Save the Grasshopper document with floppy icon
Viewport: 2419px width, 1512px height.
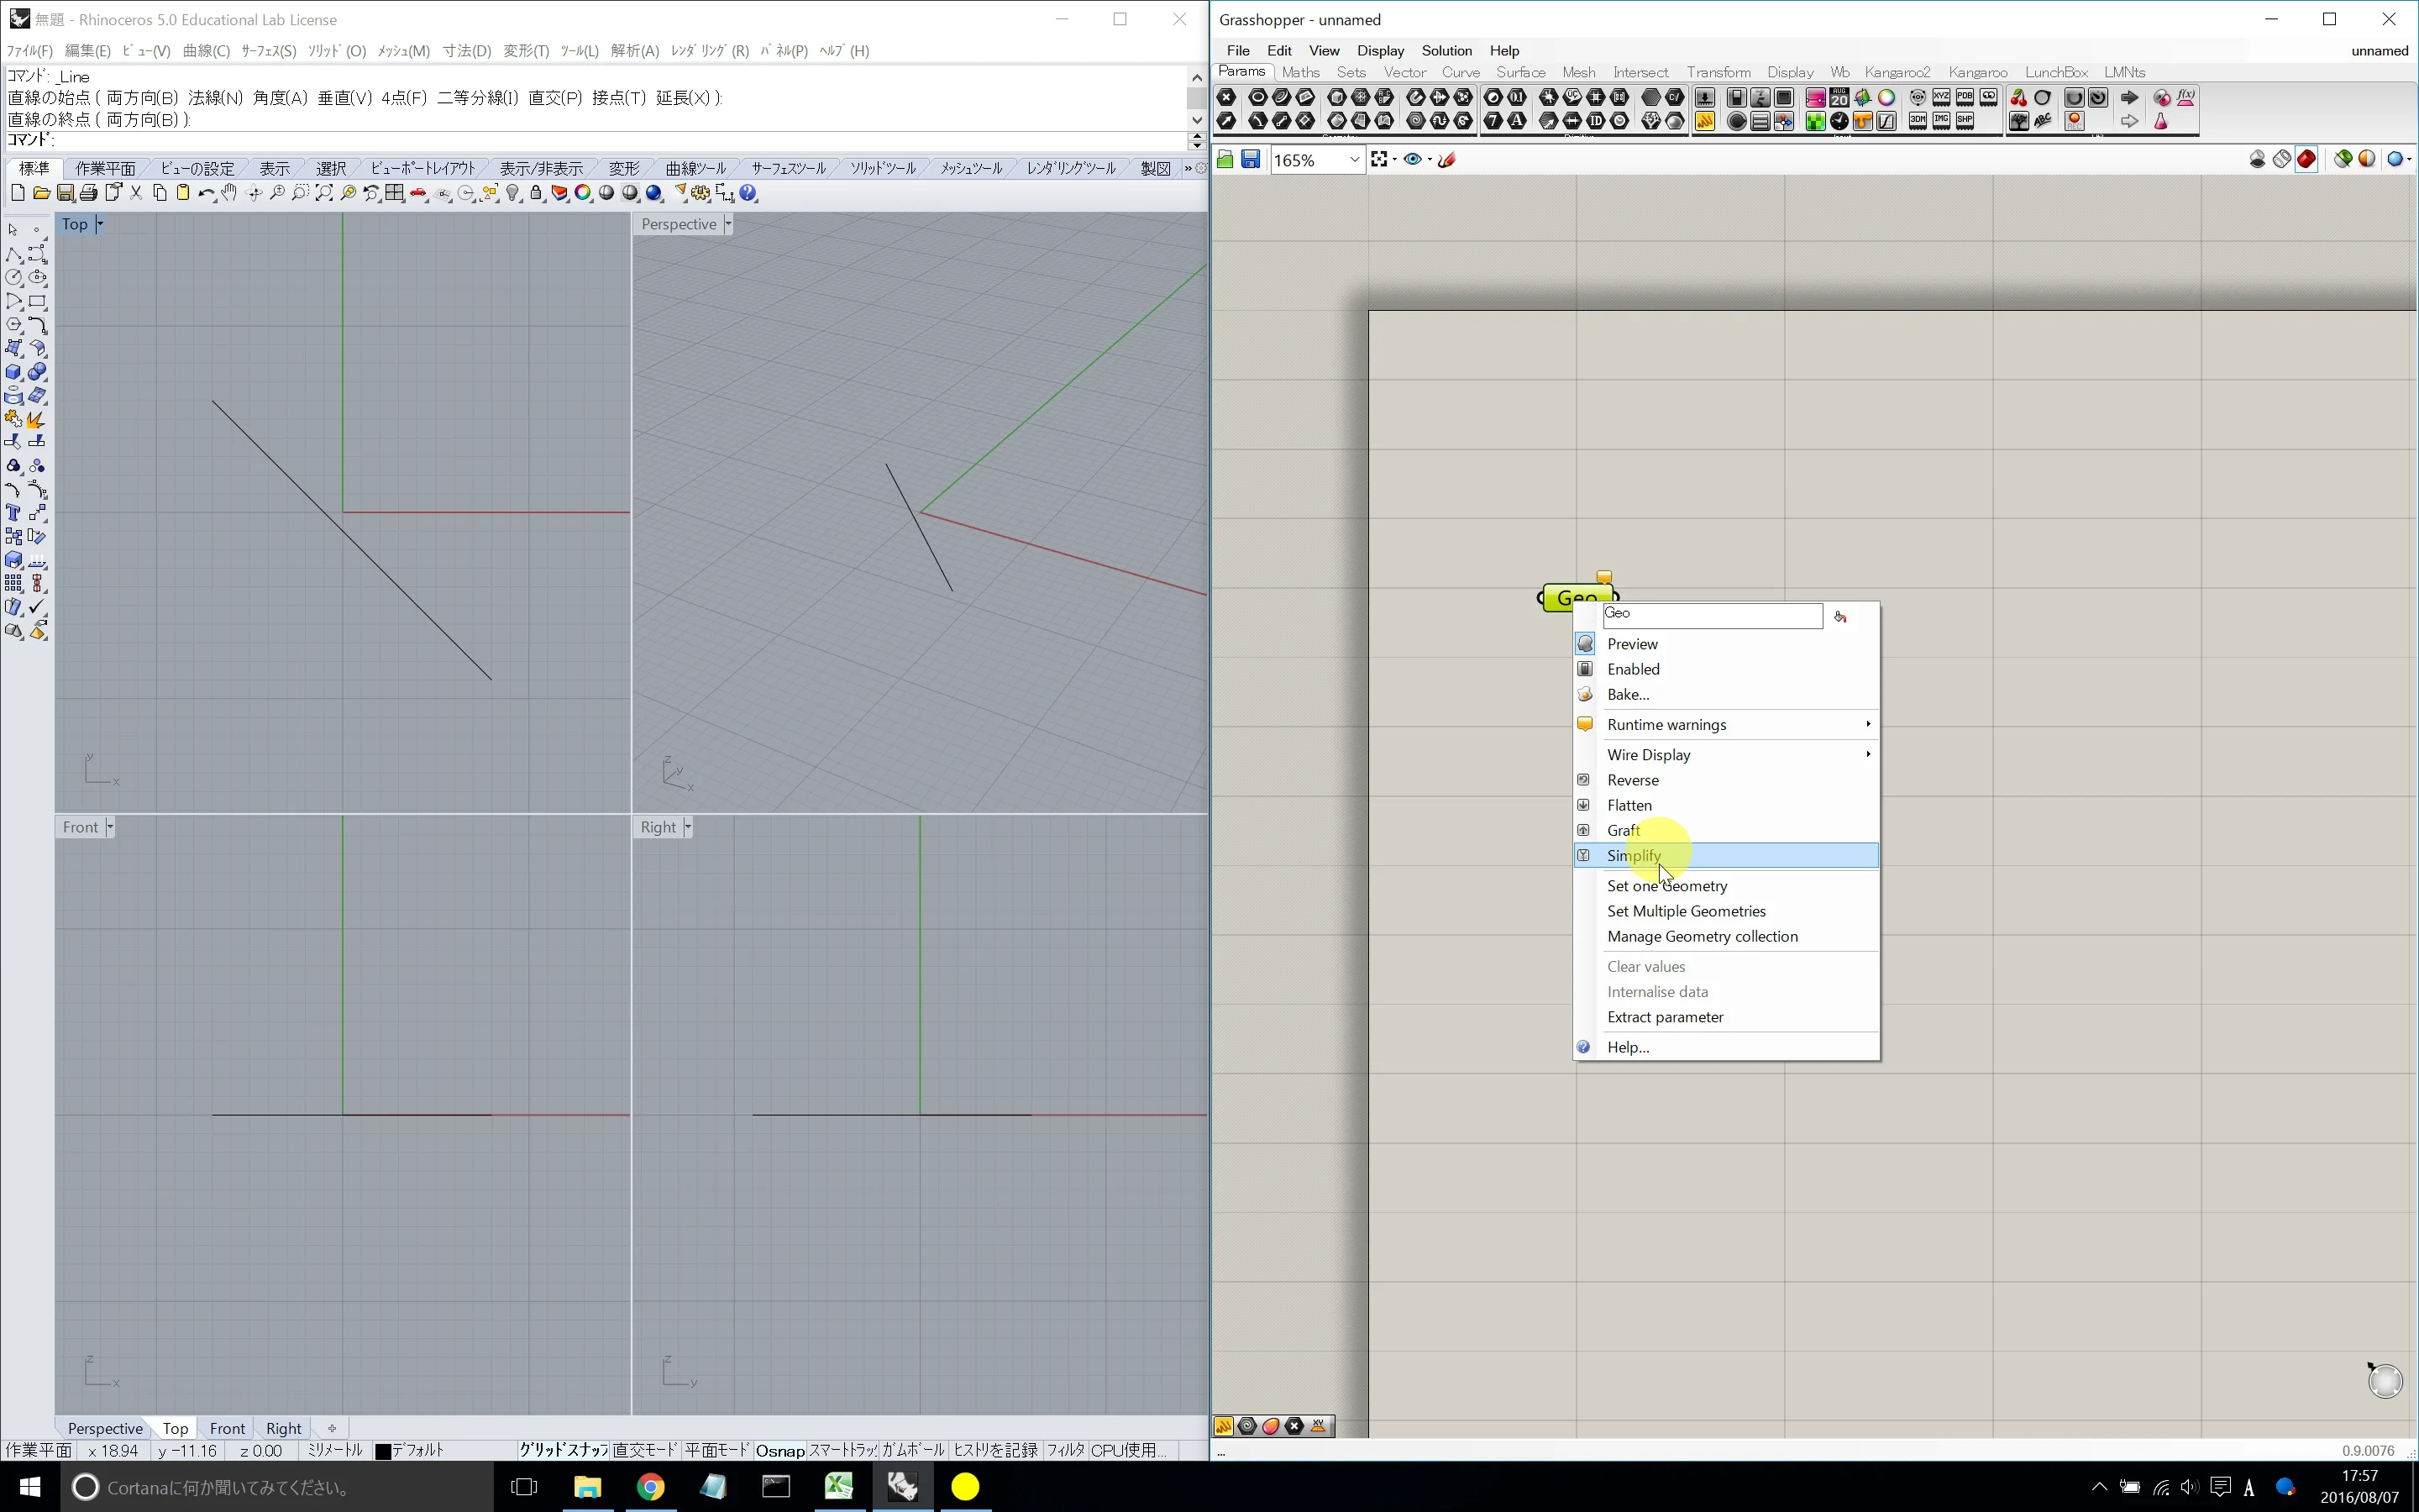tap(1251, 160)
